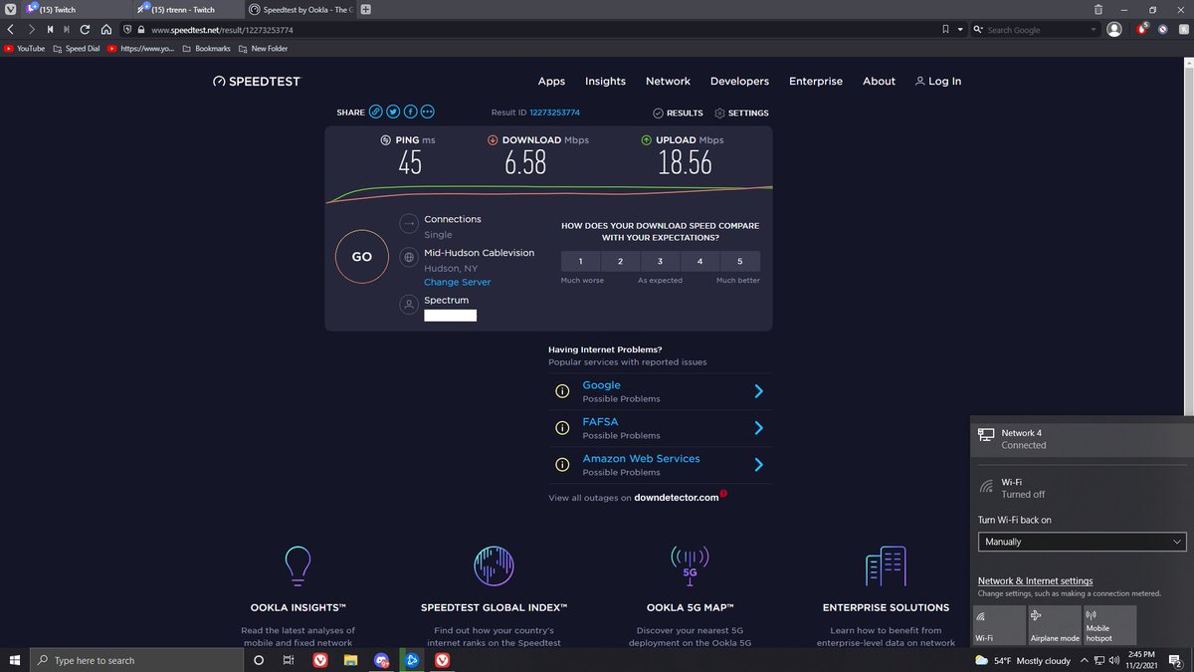The image size is (1194, 672).
Task: Open the search engine dropdown arrow
Action: tap(1094, 30)
